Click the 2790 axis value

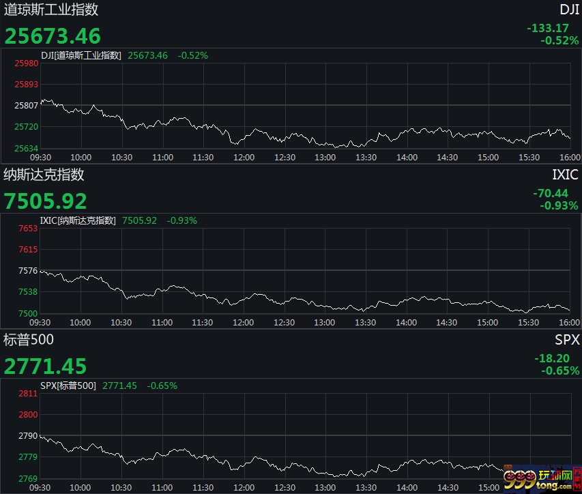click(28, 436)
